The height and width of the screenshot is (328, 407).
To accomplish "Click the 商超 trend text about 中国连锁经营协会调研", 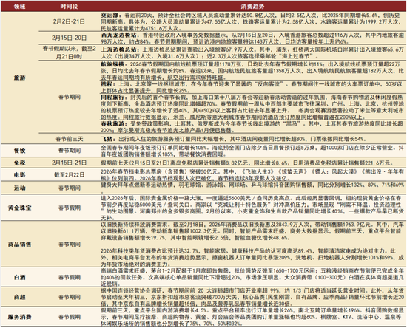I will [252, 297].
